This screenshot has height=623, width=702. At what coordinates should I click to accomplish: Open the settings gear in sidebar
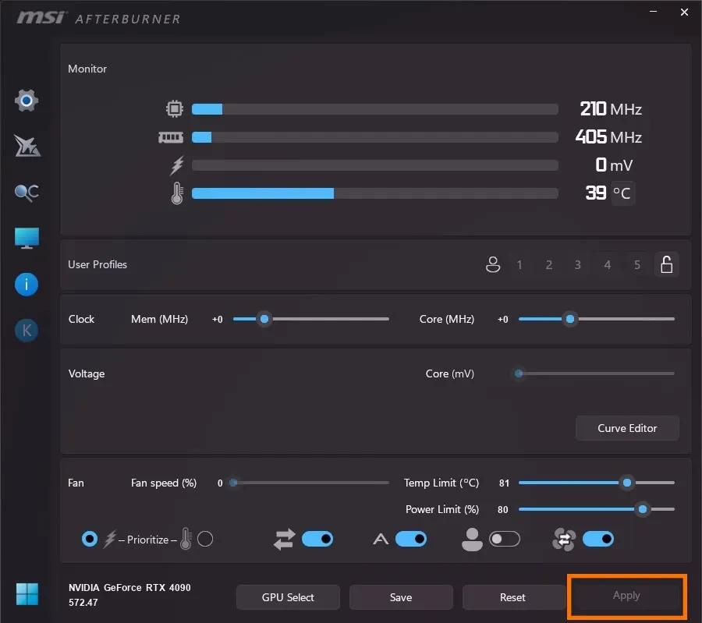tap(27, 101)
